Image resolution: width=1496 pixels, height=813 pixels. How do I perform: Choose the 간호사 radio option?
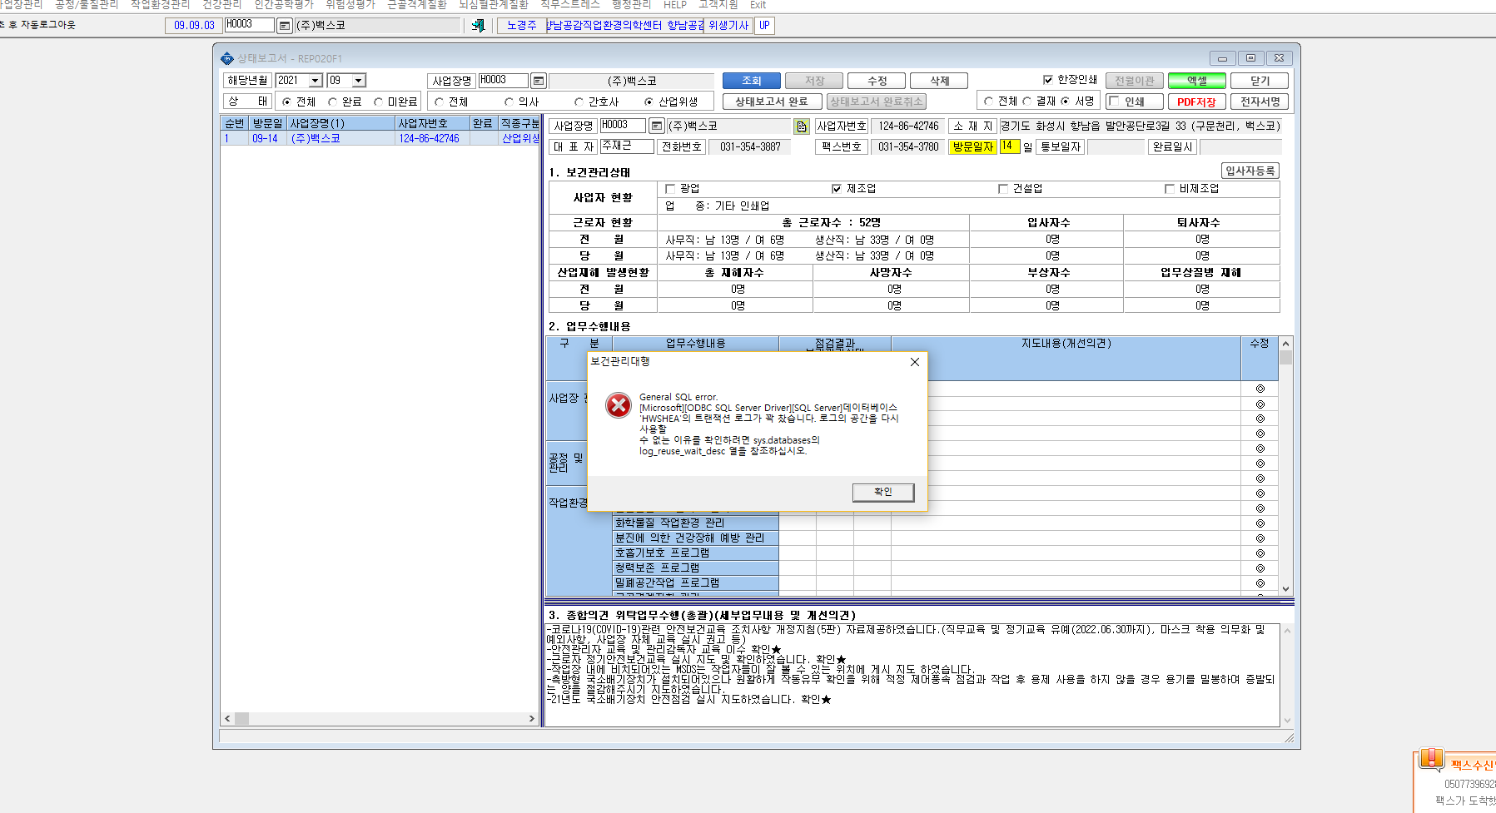tap(579, 102)
